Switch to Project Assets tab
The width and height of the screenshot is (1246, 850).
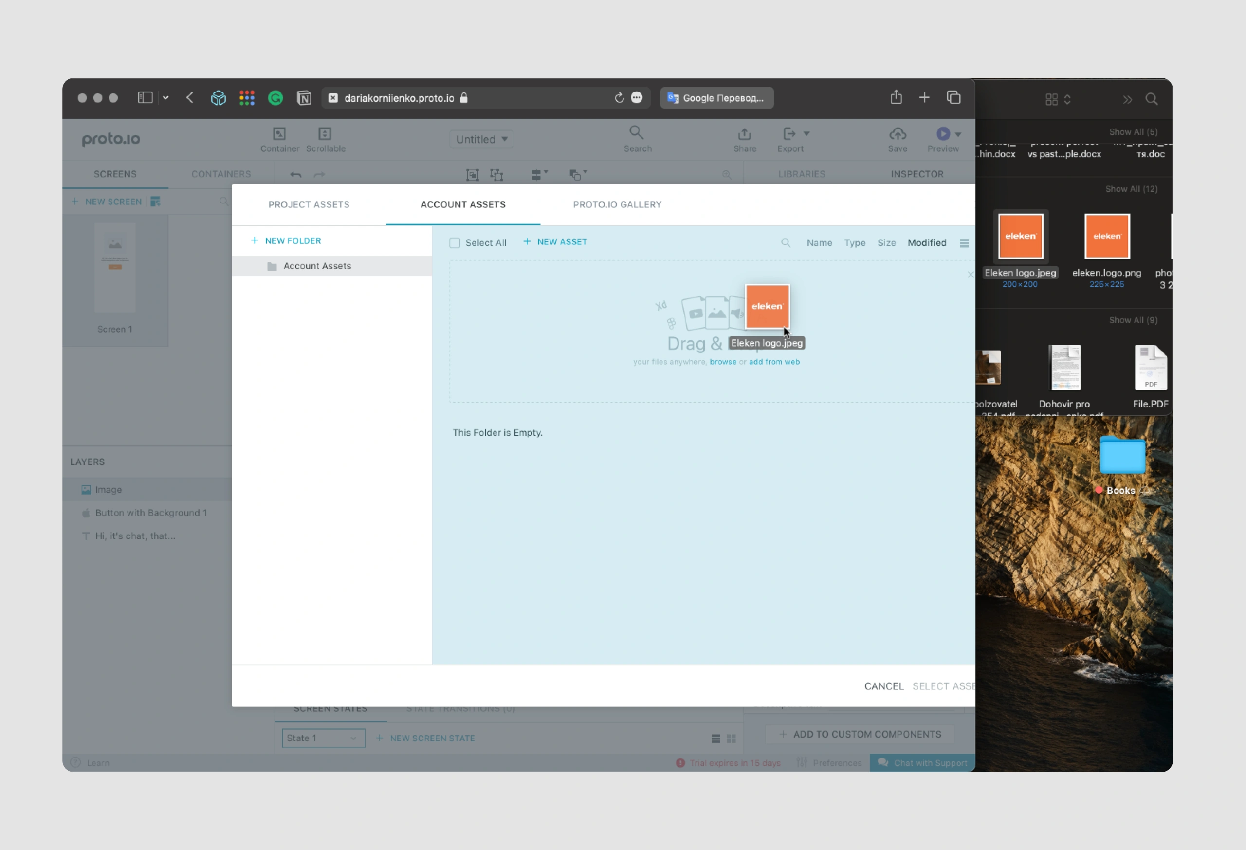pos(309,204)
